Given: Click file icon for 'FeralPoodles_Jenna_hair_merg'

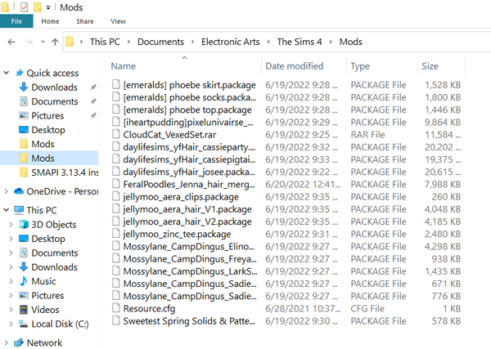Looking at the screenshot, I should click(x=116, y=184).
